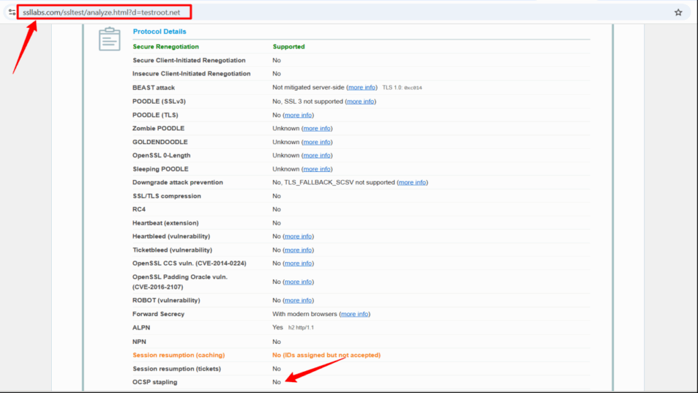Select the 'BEAST attack' label
This screenshot has height=393, width=698.
153,88
